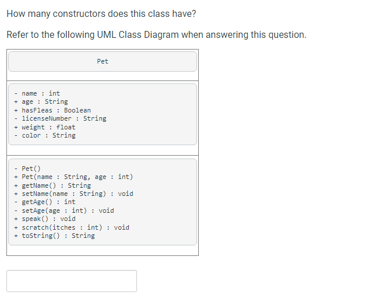The height and width of the screenshot is (302, 383).
Task: Click the 'name : int' attribute line
Action: point(37,93)
